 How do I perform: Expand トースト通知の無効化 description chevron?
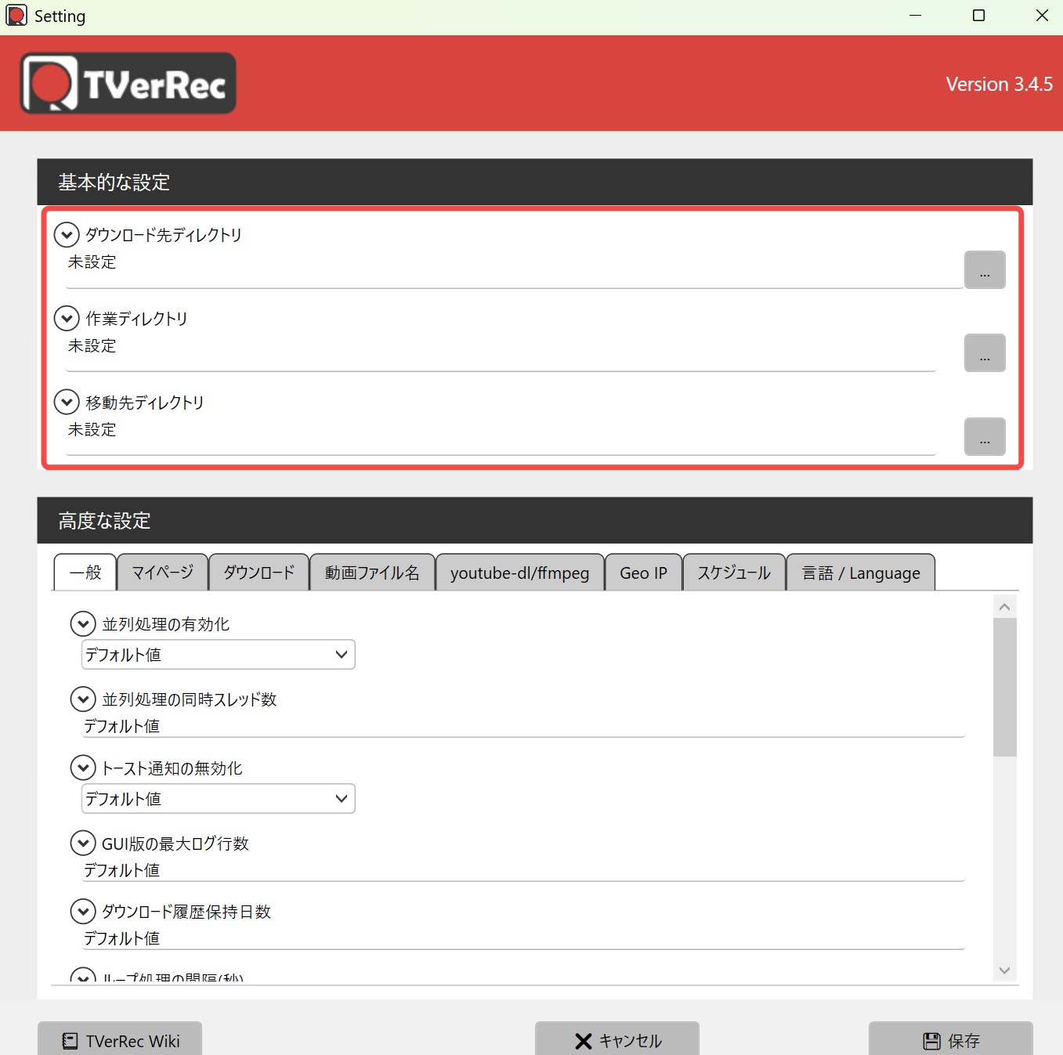click(x=83, y=768)
